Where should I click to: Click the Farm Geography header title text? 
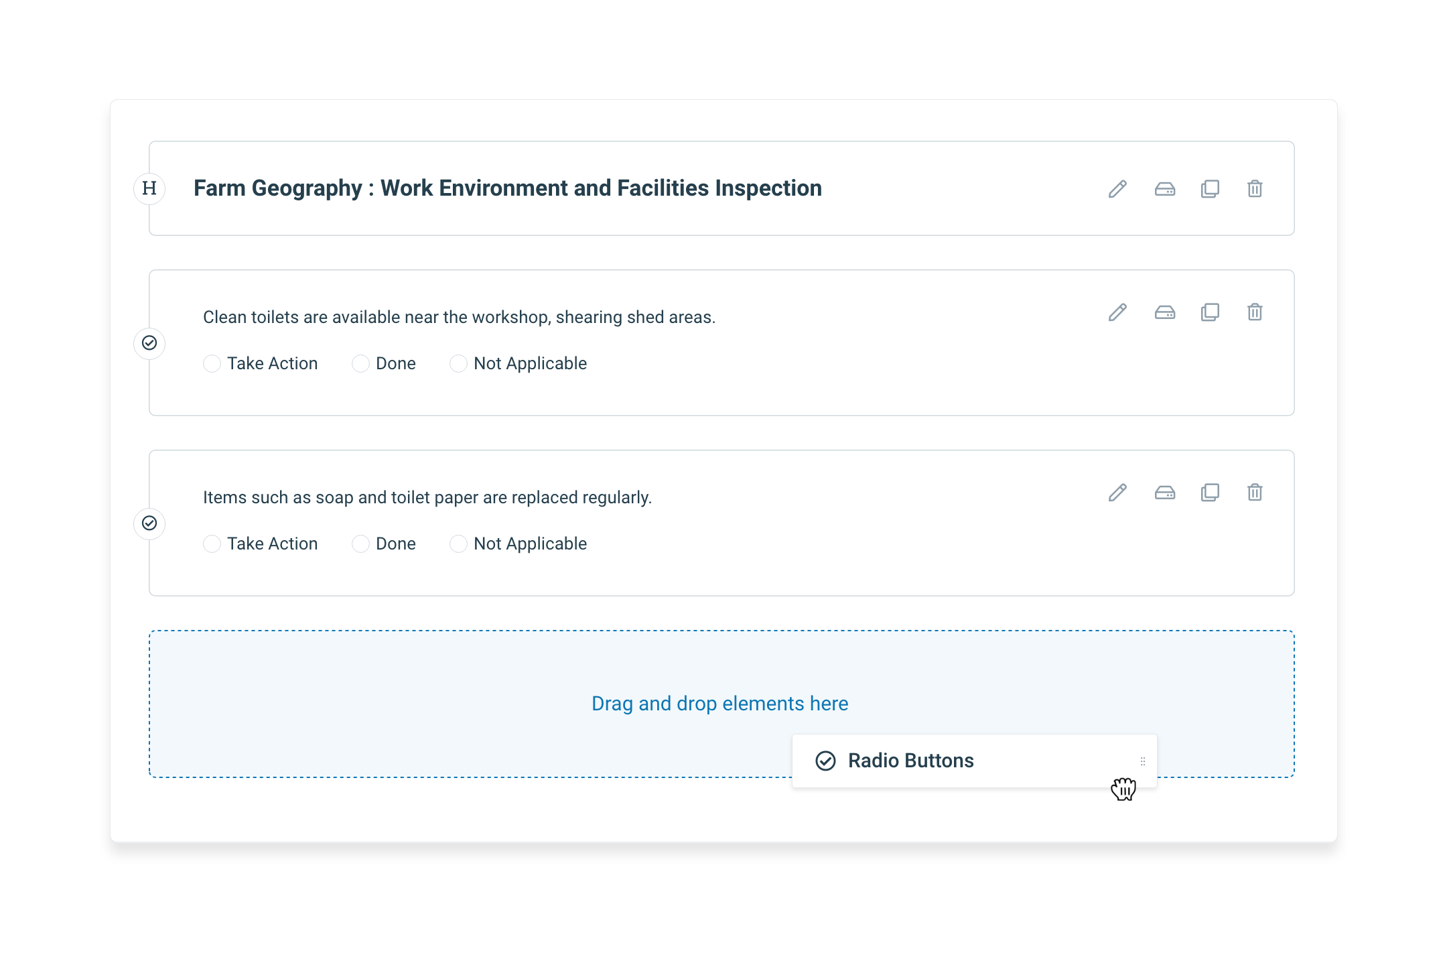507,188
